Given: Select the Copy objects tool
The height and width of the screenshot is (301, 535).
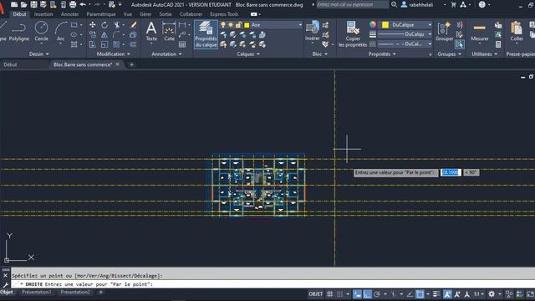Looking at the screenshot, I should pos(93,35).
